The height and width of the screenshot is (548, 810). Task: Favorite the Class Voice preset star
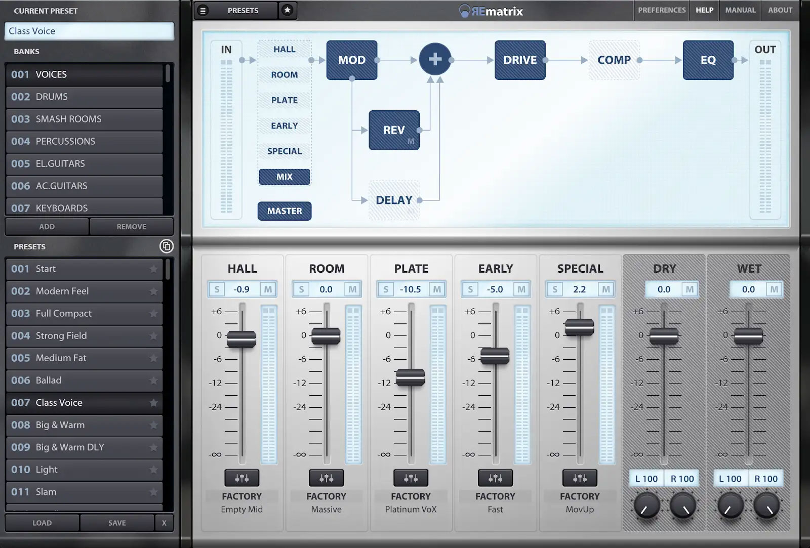[153, 403]
